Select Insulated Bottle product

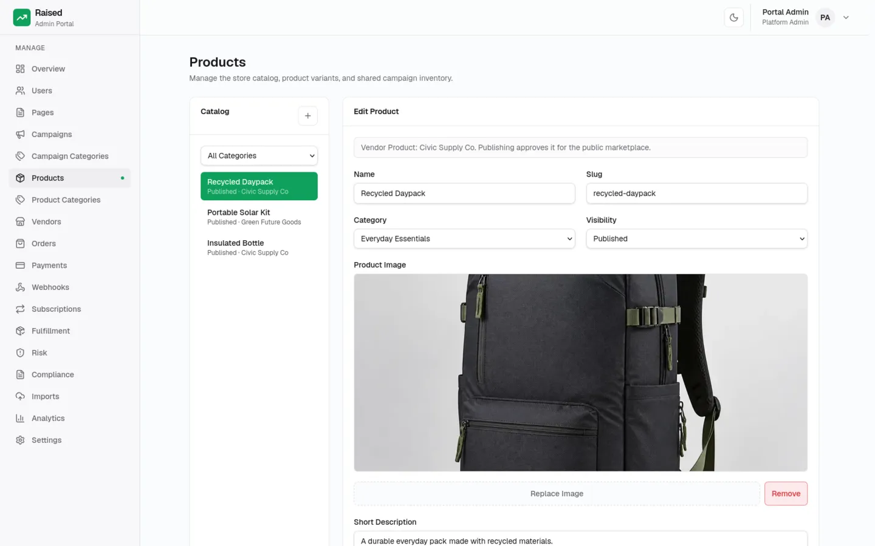pos(259,248)
